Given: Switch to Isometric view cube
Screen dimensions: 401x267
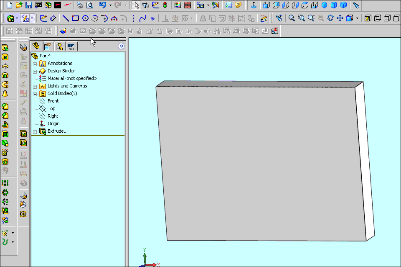Looking at the screenshot, I should (x=324, y=5).
